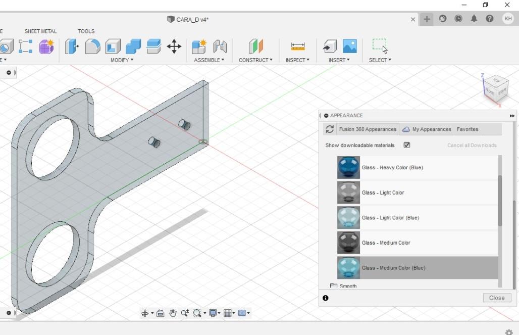Open the SELECT dropdown menu
The image size is (519, 335).
click(x=380, y=60)
